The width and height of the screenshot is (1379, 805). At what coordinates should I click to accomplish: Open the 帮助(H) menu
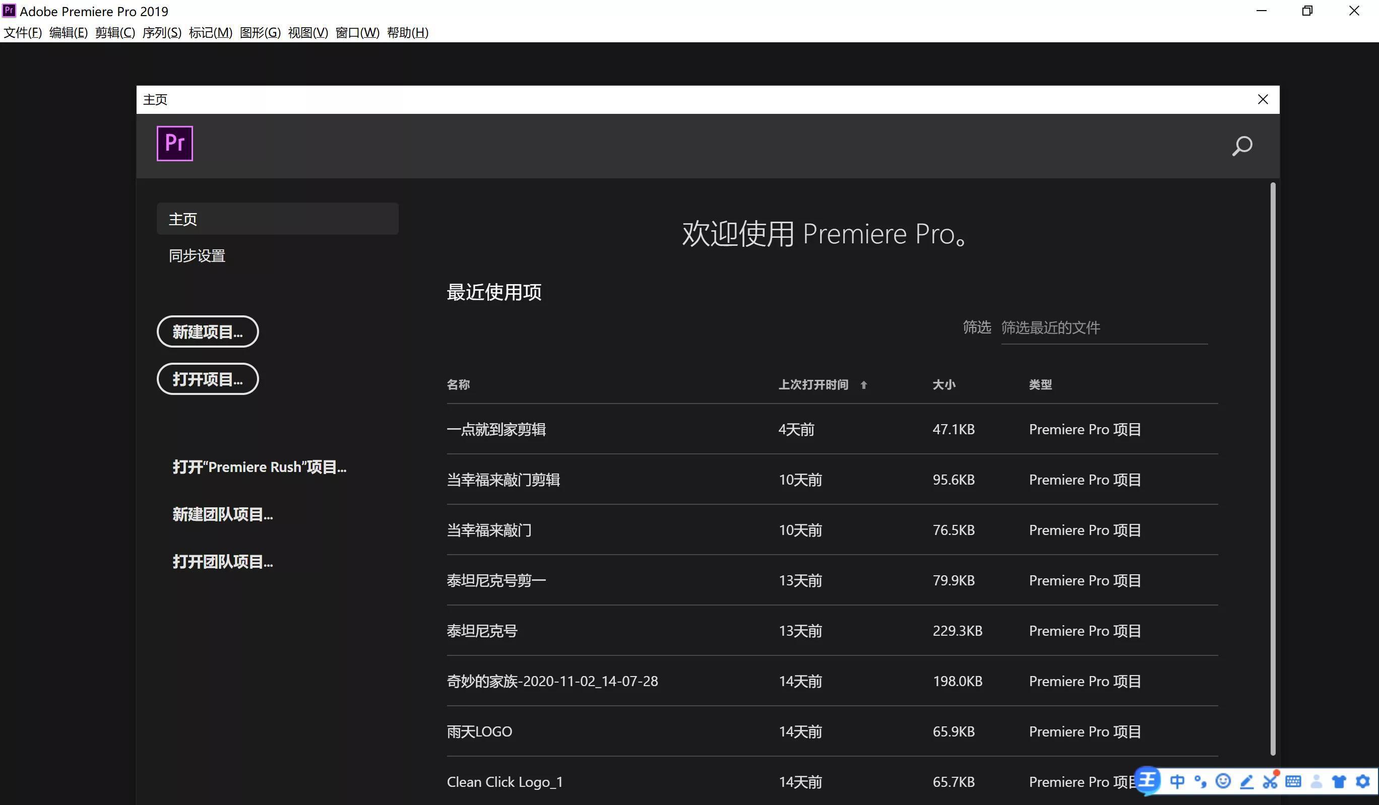(x=408, y=33)
